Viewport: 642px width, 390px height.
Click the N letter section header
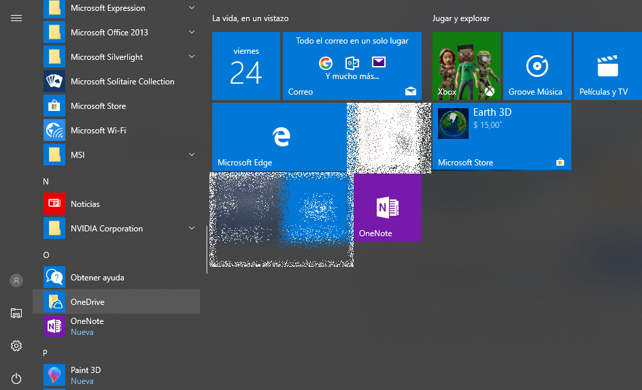tap(46, 182)
